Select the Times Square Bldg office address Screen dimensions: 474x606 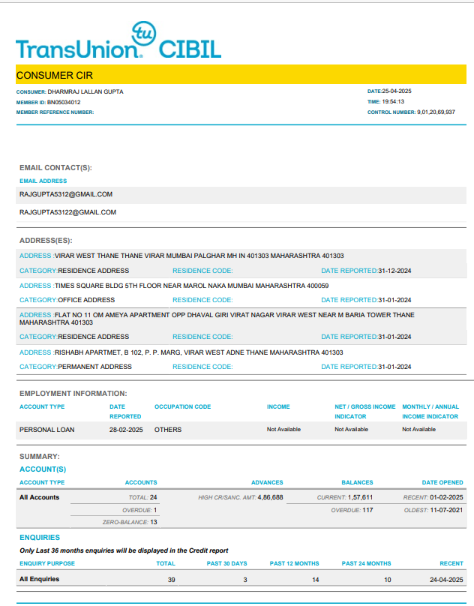pos(192,286)
